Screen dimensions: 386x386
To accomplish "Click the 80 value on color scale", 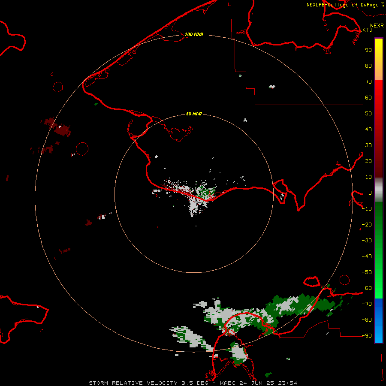I will pyautogui.click(x=368, y=66).
